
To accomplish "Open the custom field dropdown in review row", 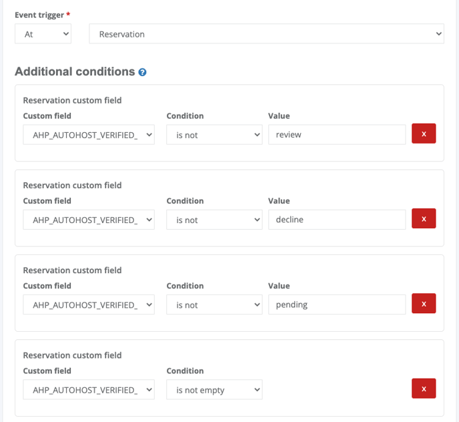I will 89,135.
